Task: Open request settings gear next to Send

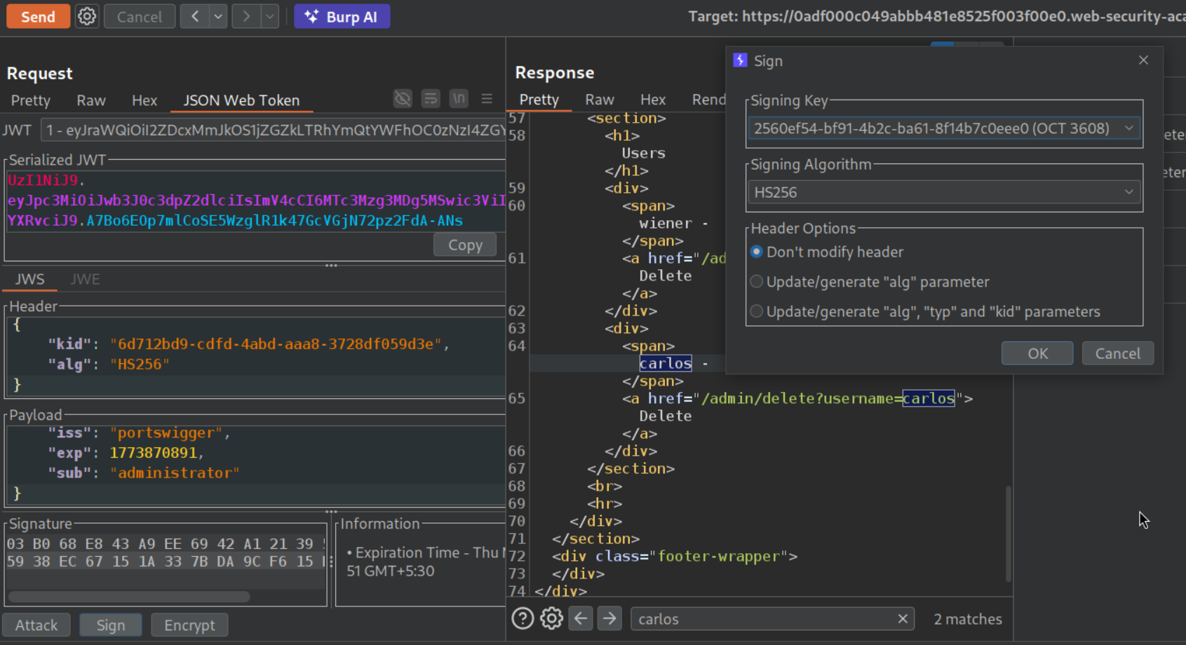Action: coord(87,16)
